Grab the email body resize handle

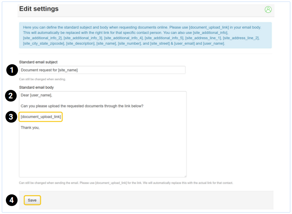click(185, 176)
